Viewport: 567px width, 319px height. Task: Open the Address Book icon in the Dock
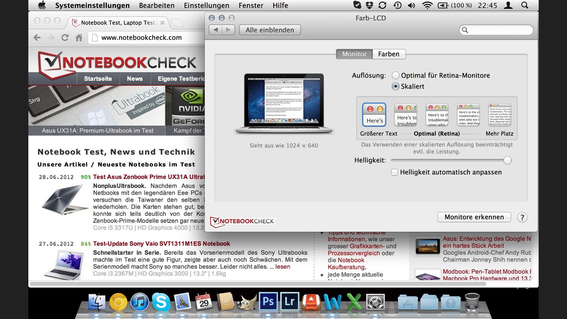(225, 302)
